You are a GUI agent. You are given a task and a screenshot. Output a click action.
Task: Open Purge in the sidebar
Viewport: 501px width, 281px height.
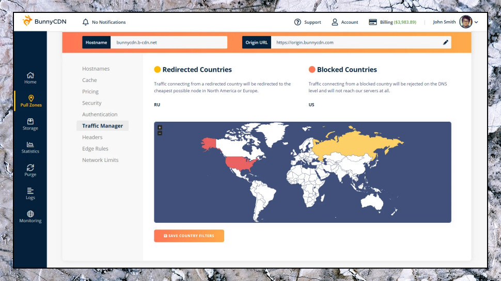click(30, 170)
